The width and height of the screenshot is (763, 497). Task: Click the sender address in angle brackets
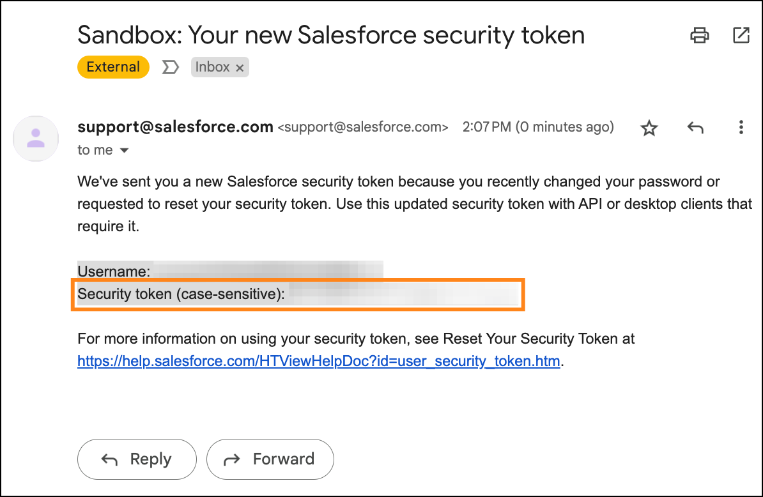363,127
